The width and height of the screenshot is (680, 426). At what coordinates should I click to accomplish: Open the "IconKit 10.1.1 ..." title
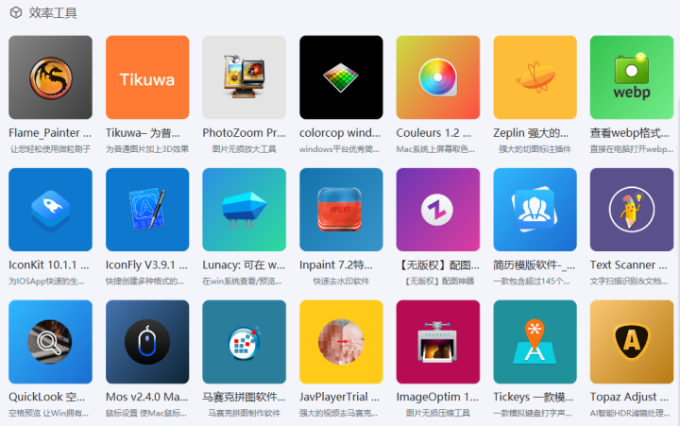coord(48,265)
